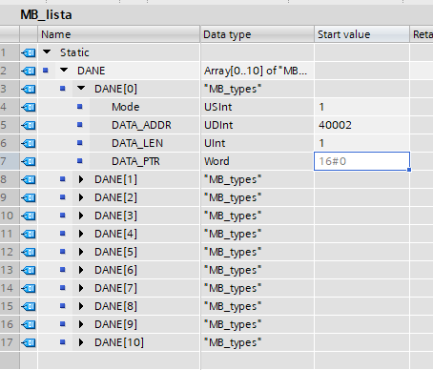433x370 pixels.
Task: Click the blue square marker beside DATA_ADDR
Action: tap(80, 125)
